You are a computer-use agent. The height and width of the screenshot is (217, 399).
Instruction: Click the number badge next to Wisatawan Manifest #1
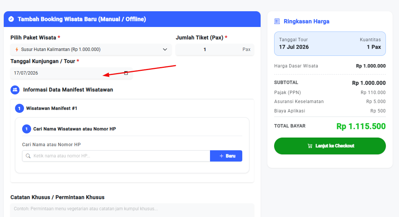coord(19,108)
